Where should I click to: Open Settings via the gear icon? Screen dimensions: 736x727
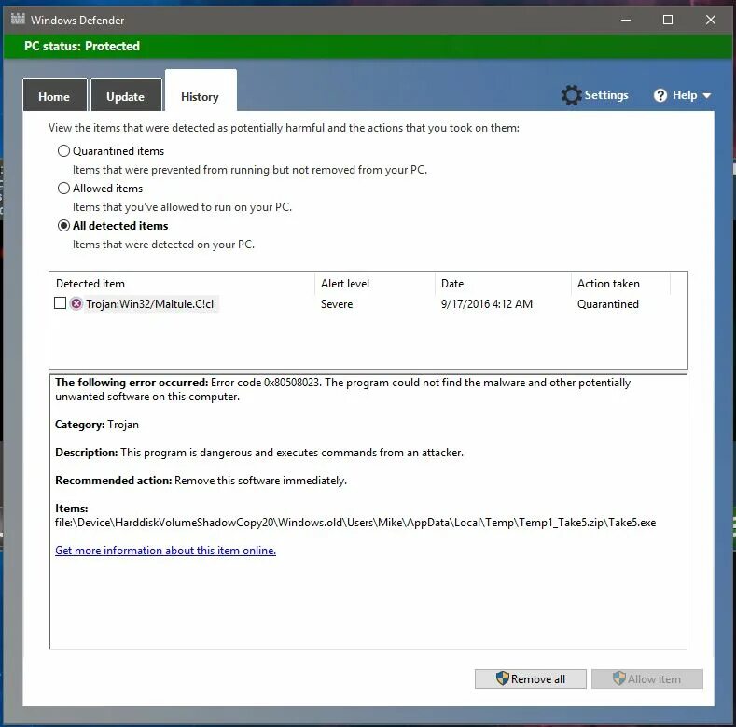pyautogui.click(x=571, y=95)
